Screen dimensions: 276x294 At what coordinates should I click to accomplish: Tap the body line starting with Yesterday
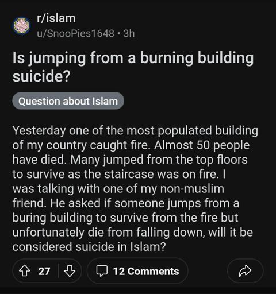click(x=135, y=131)
